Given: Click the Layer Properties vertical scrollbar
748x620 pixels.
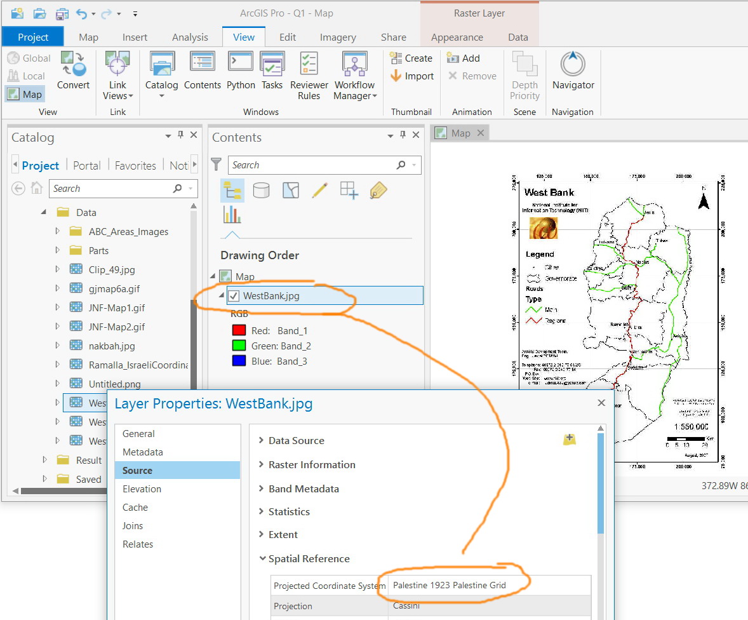Looking at the screenshot, I should coord(601,482).
